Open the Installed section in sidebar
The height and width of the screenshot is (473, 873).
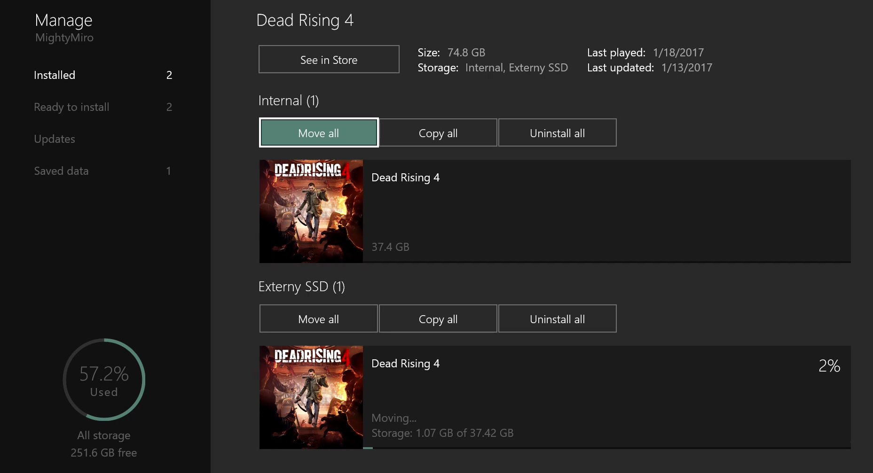103,75
